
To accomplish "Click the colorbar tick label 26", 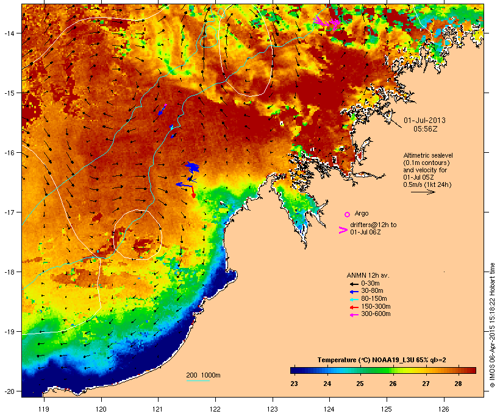I will pos(393,384).
